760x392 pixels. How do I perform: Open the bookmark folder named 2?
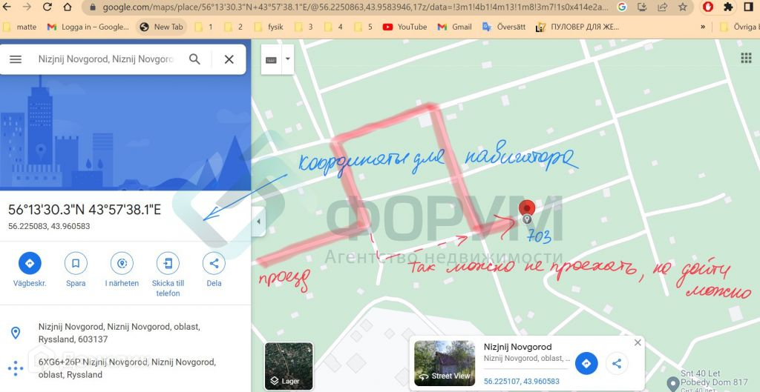[x=233, y=27]
